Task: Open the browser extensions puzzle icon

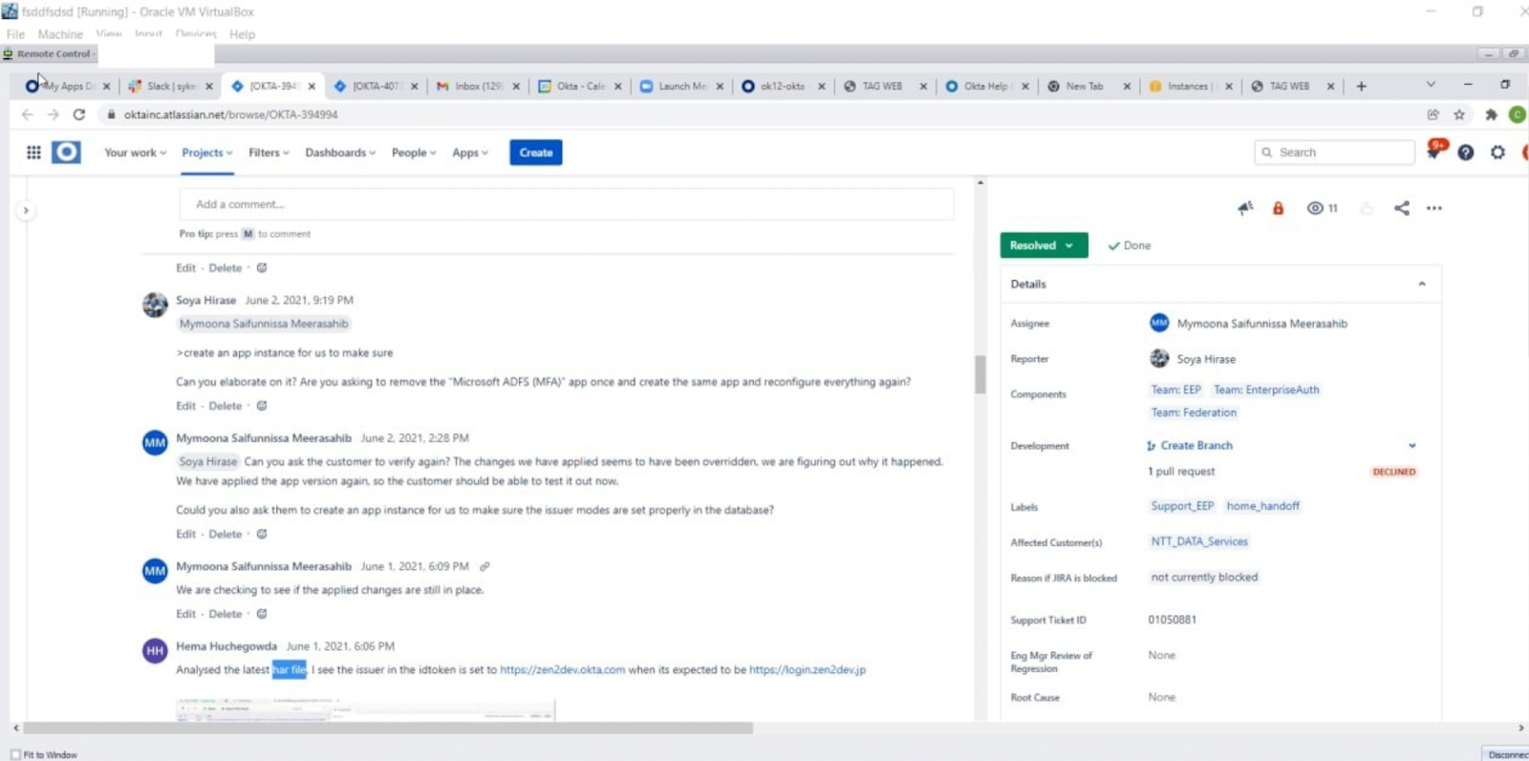Action: coord(1491,115)
